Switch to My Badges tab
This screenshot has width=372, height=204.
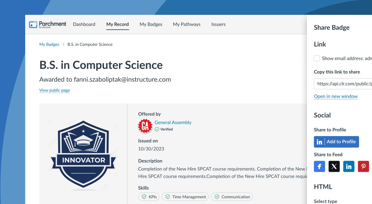coord(151,24)
